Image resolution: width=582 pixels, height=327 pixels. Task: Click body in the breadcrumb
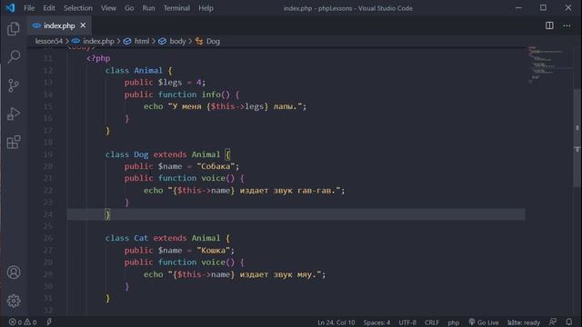(177, 41)
